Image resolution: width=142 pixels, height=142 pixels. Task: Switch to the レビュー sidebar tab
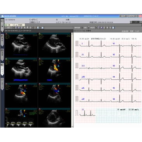click(x=2, y=69)
